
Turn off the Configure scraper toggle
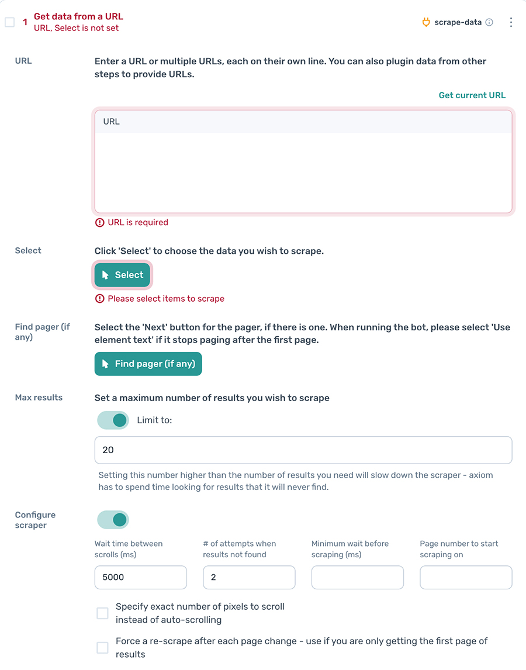click(x=112, y=519)
